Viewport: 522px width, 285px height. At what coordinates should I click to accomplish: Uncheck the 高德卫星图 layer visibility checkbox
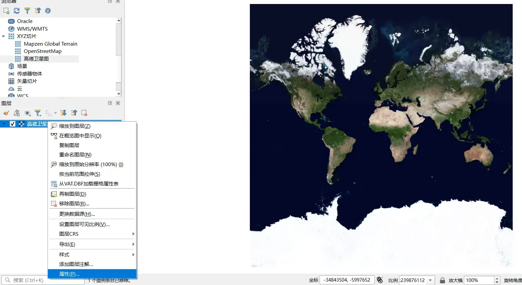point(13,124)
